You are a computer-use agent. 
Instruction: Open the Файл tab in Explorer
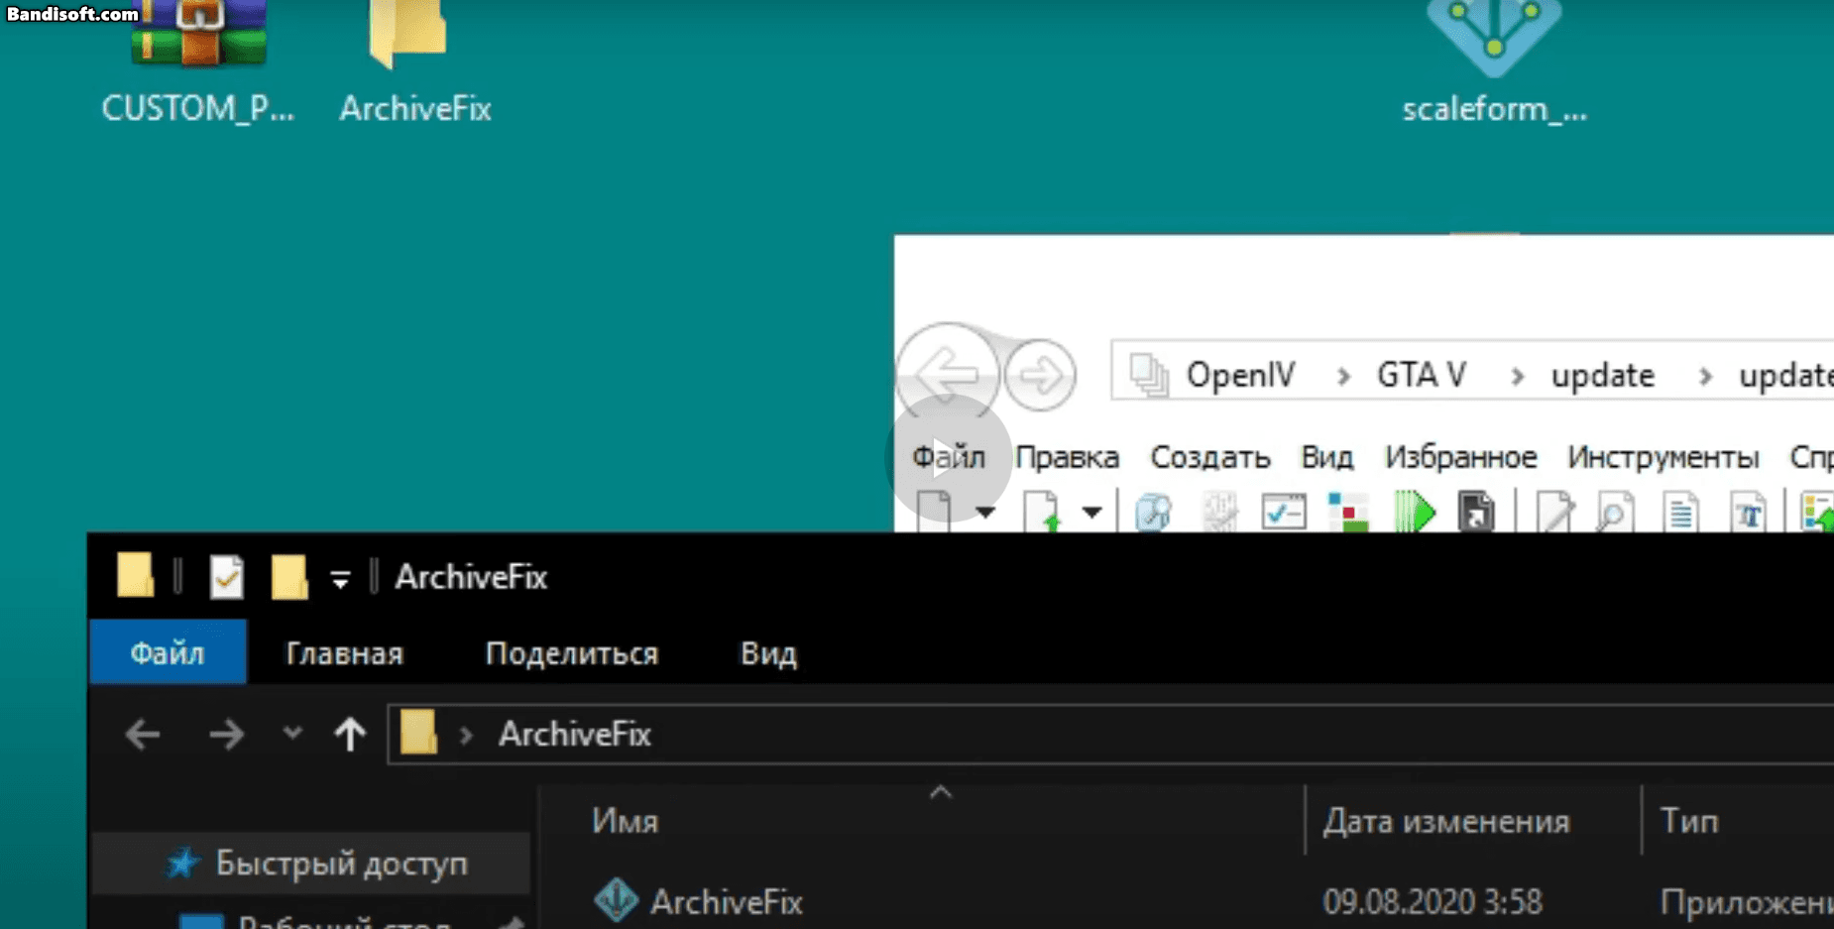click(168, 652)
